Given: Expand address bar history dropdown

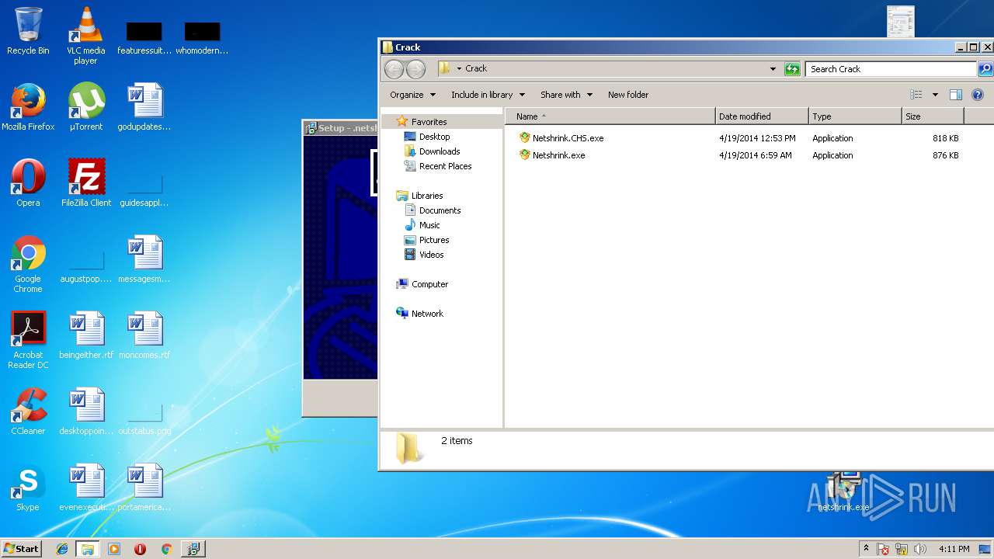Looking at the screenshot, I should pos(773,69).
